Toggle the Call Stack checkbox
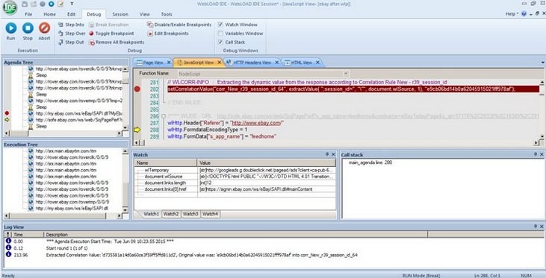Screen dimensions: 546x278 tap(220, 42)
